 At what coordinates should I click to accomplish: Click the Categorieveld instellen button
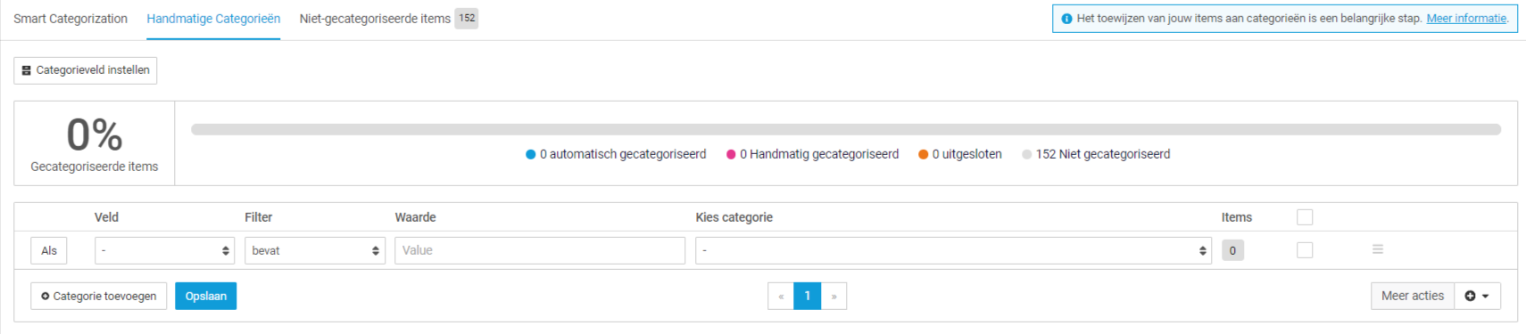coord(86,70)
